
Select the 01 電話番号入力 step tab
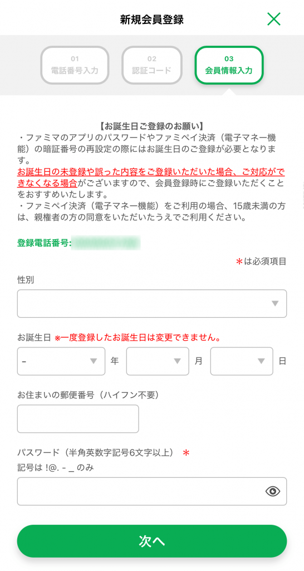(75, 65)
